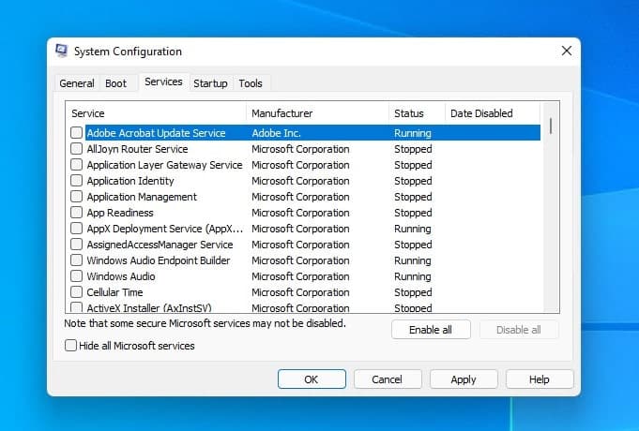Toggle the Cellular Time service checkbox
This screenshot has height=431, width=639.
pyautogui.click(x=76, y=292)
